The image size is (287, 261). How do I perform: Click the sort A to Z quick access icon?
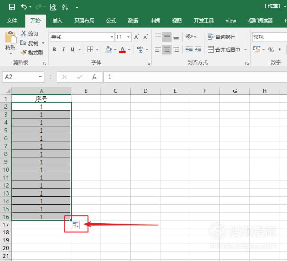pos(65,7)
